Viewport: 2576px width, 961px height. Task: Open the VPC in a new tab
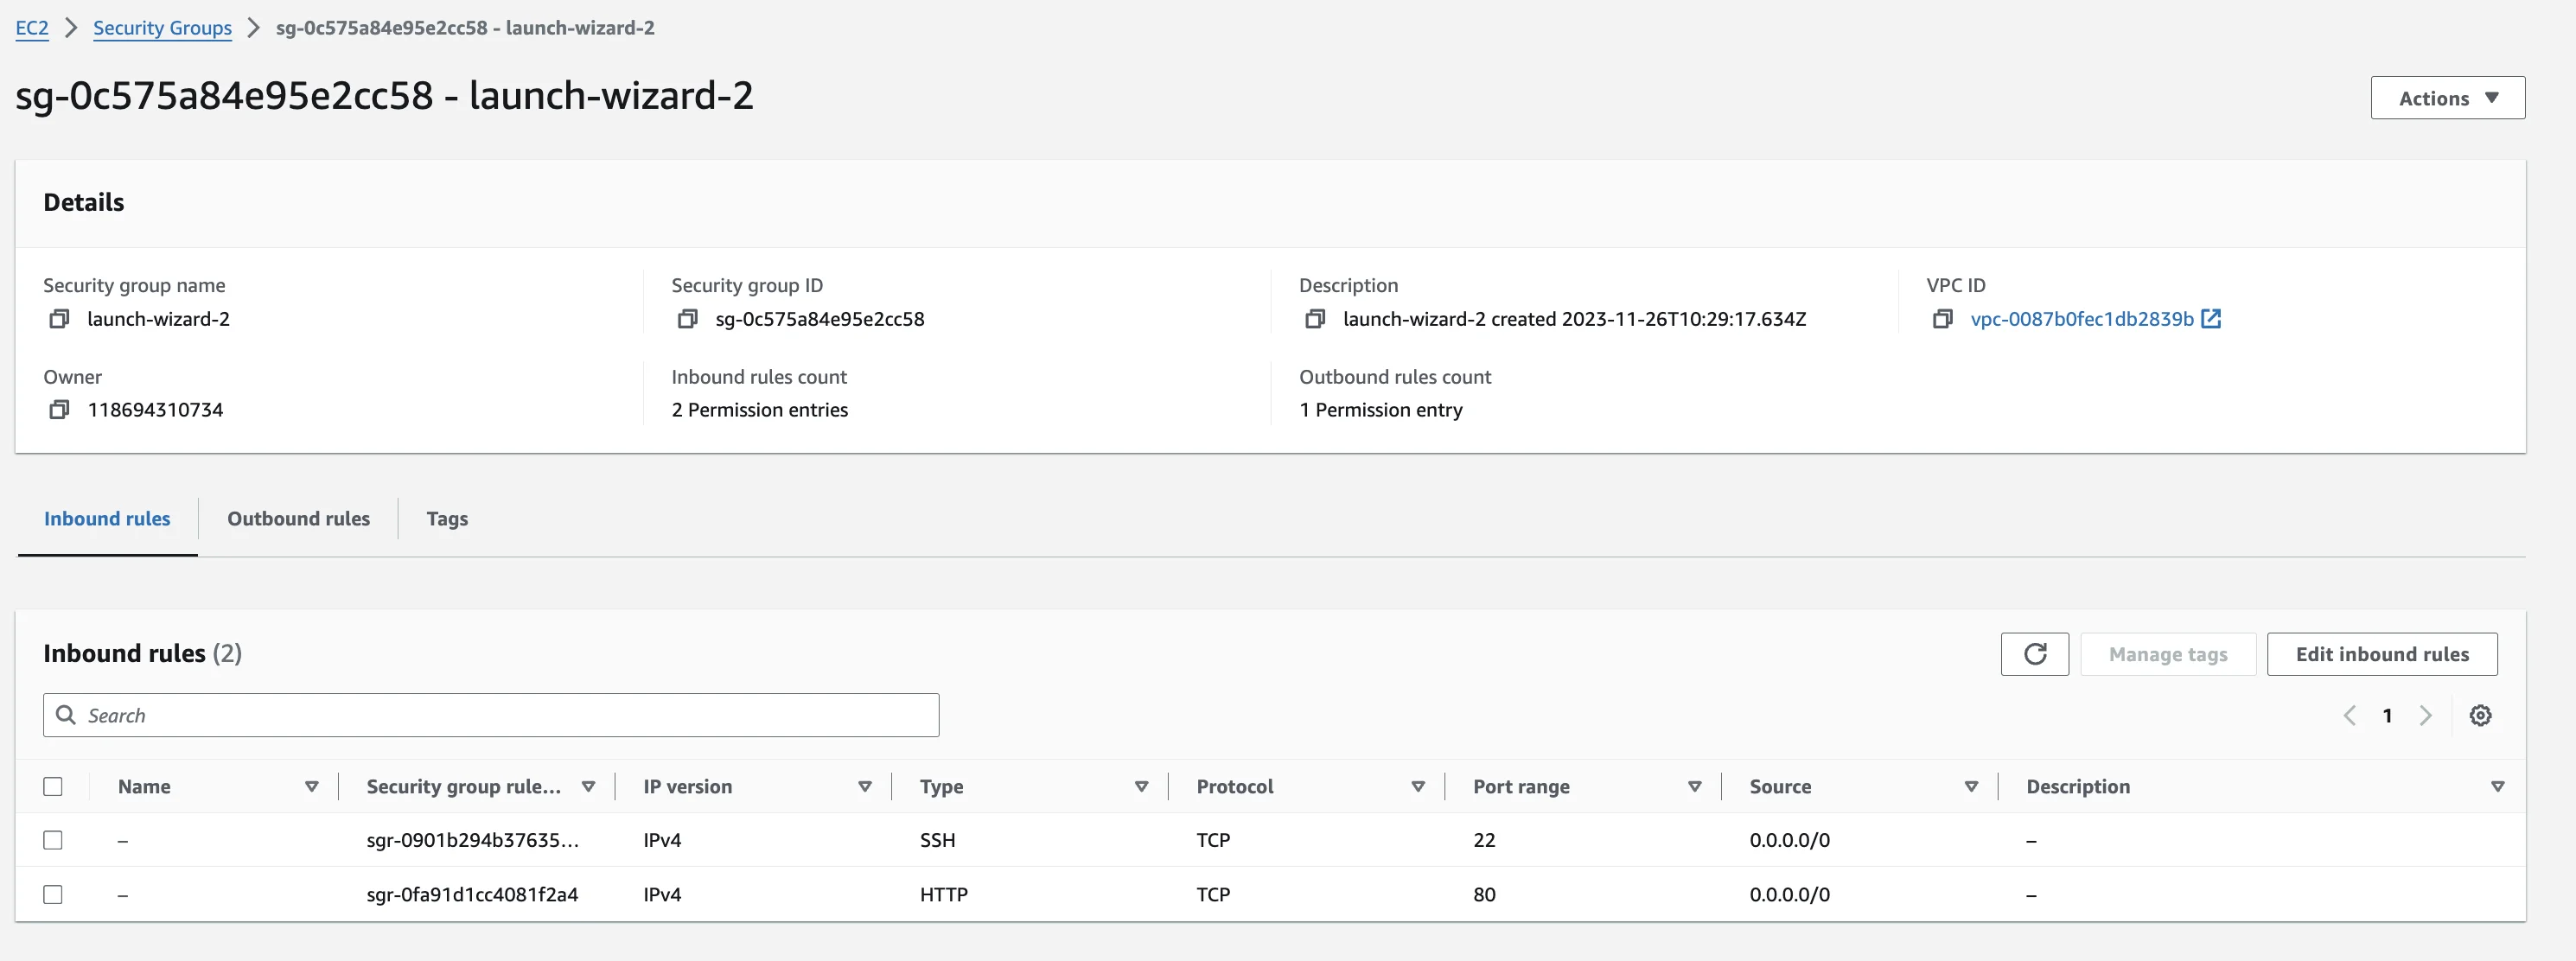point(2212,318)
